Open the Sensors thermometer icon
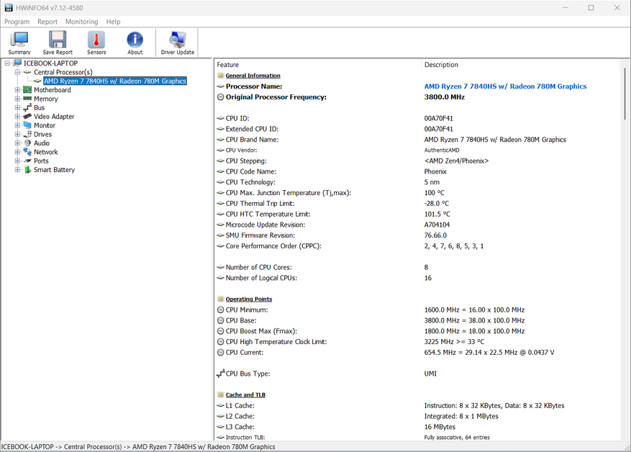The width and height of the screenshot is (631, 452). pos(96,43)
